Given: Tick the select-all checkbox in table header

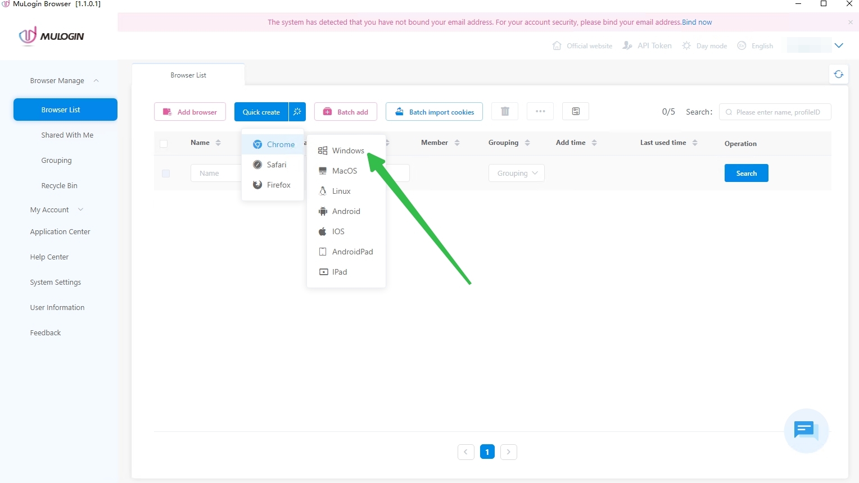Looking at the screenshot, I should pos(164,143).
